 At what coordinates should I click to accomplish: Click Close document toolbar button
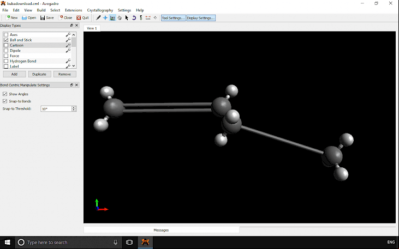[65, 18]
